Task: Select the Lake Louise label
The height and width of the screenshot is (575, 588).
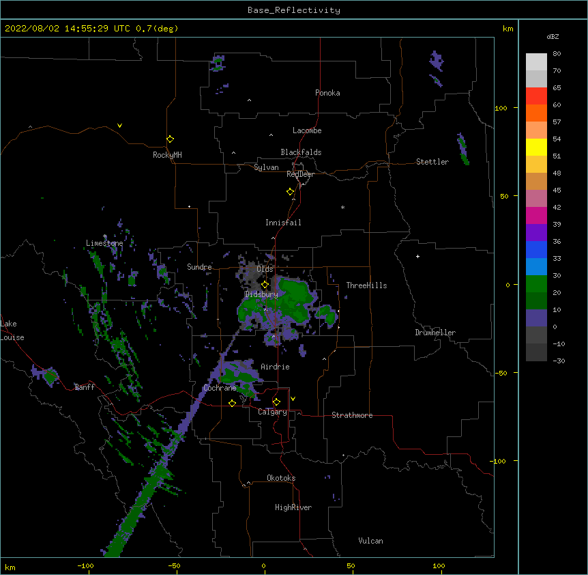Action: tap(12, 331)
